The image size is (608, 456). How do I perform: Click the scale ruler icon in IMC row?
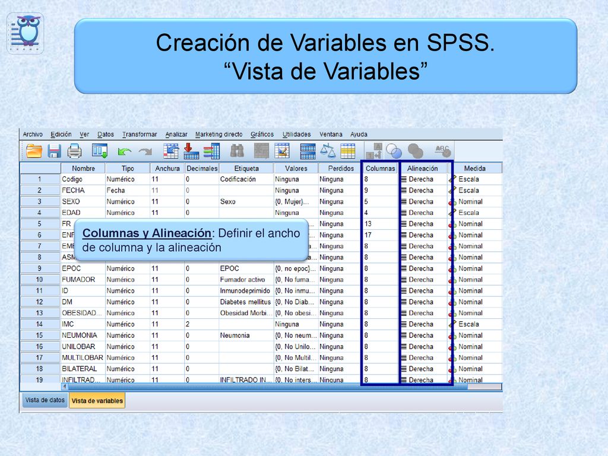(x=452, y=324)
